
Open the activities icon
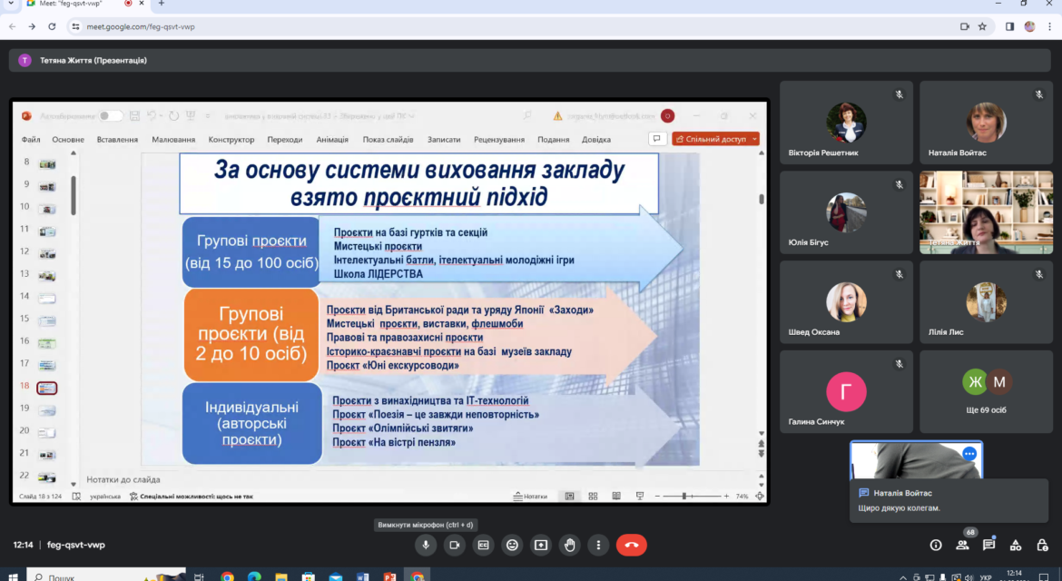click(x=1016, y=545)
